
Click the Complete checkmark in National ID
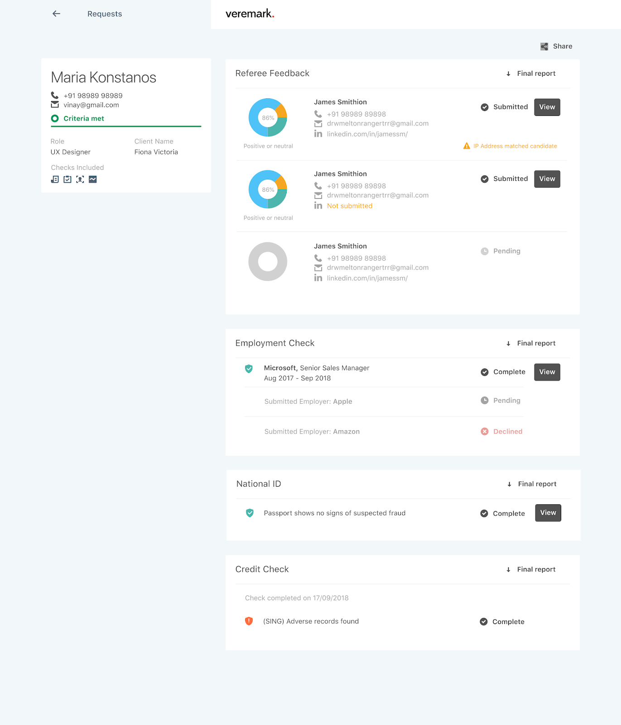484,513
